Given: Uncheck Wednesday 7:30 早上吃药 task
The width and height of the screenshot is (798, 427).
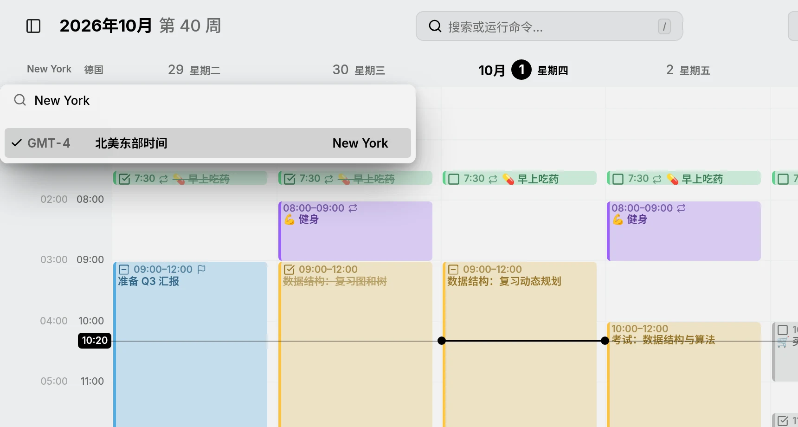Looking at the screenshot, I should [x=290, y=179].
